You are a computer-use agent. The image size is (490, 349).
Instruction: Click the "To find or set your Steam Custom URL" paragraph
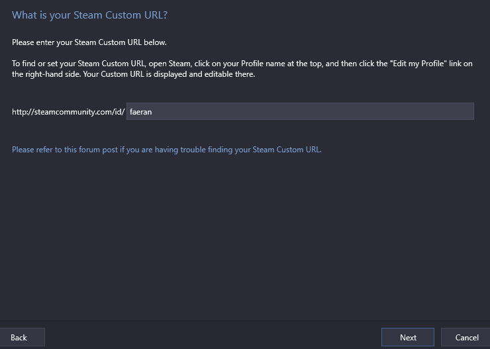pos(242,69)
